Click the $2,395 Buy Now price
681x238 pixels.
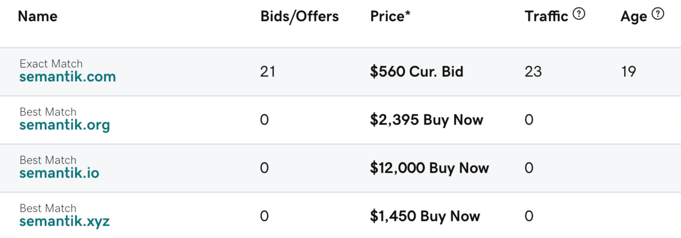[426, 120]
